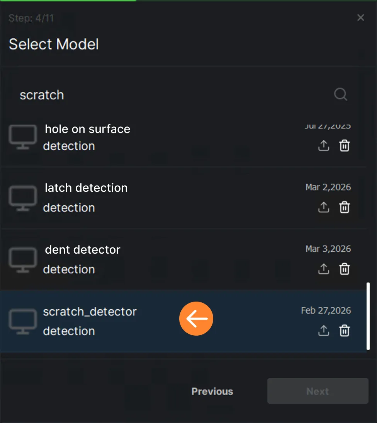
Task: Delete the hole on surface model
Action: [345, 146]
